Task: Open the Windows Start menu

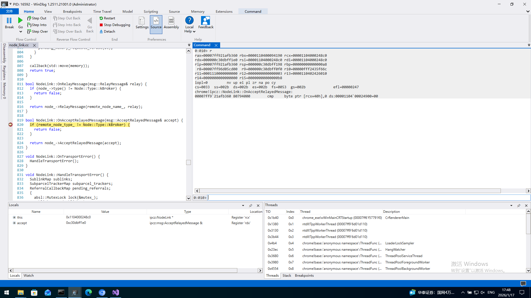Action: 7,292
